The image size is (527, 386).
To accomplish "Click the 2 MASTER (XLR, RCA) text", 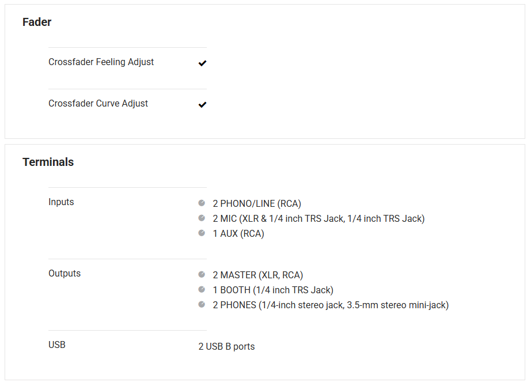I will 257,275.
